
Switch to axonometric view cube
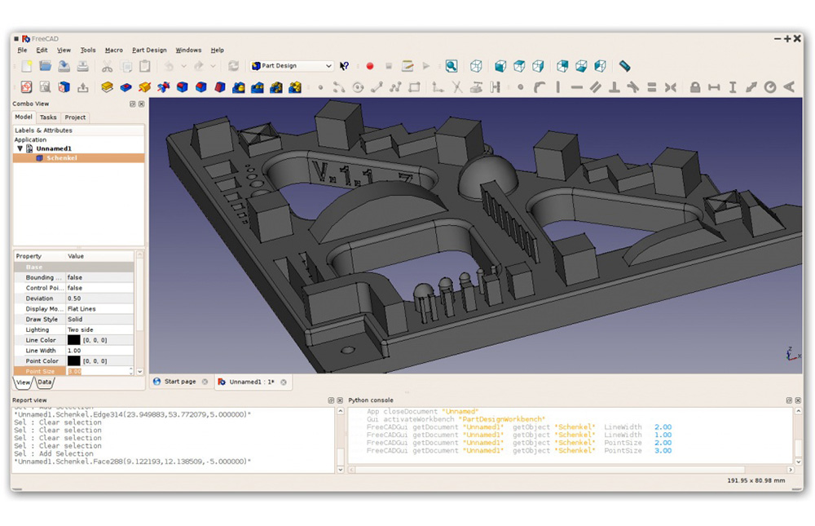[x=476, y=66]
